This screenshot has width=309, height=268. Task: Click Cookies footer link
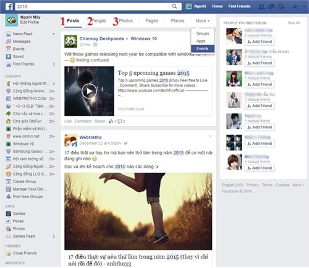(x=282, y=185)
